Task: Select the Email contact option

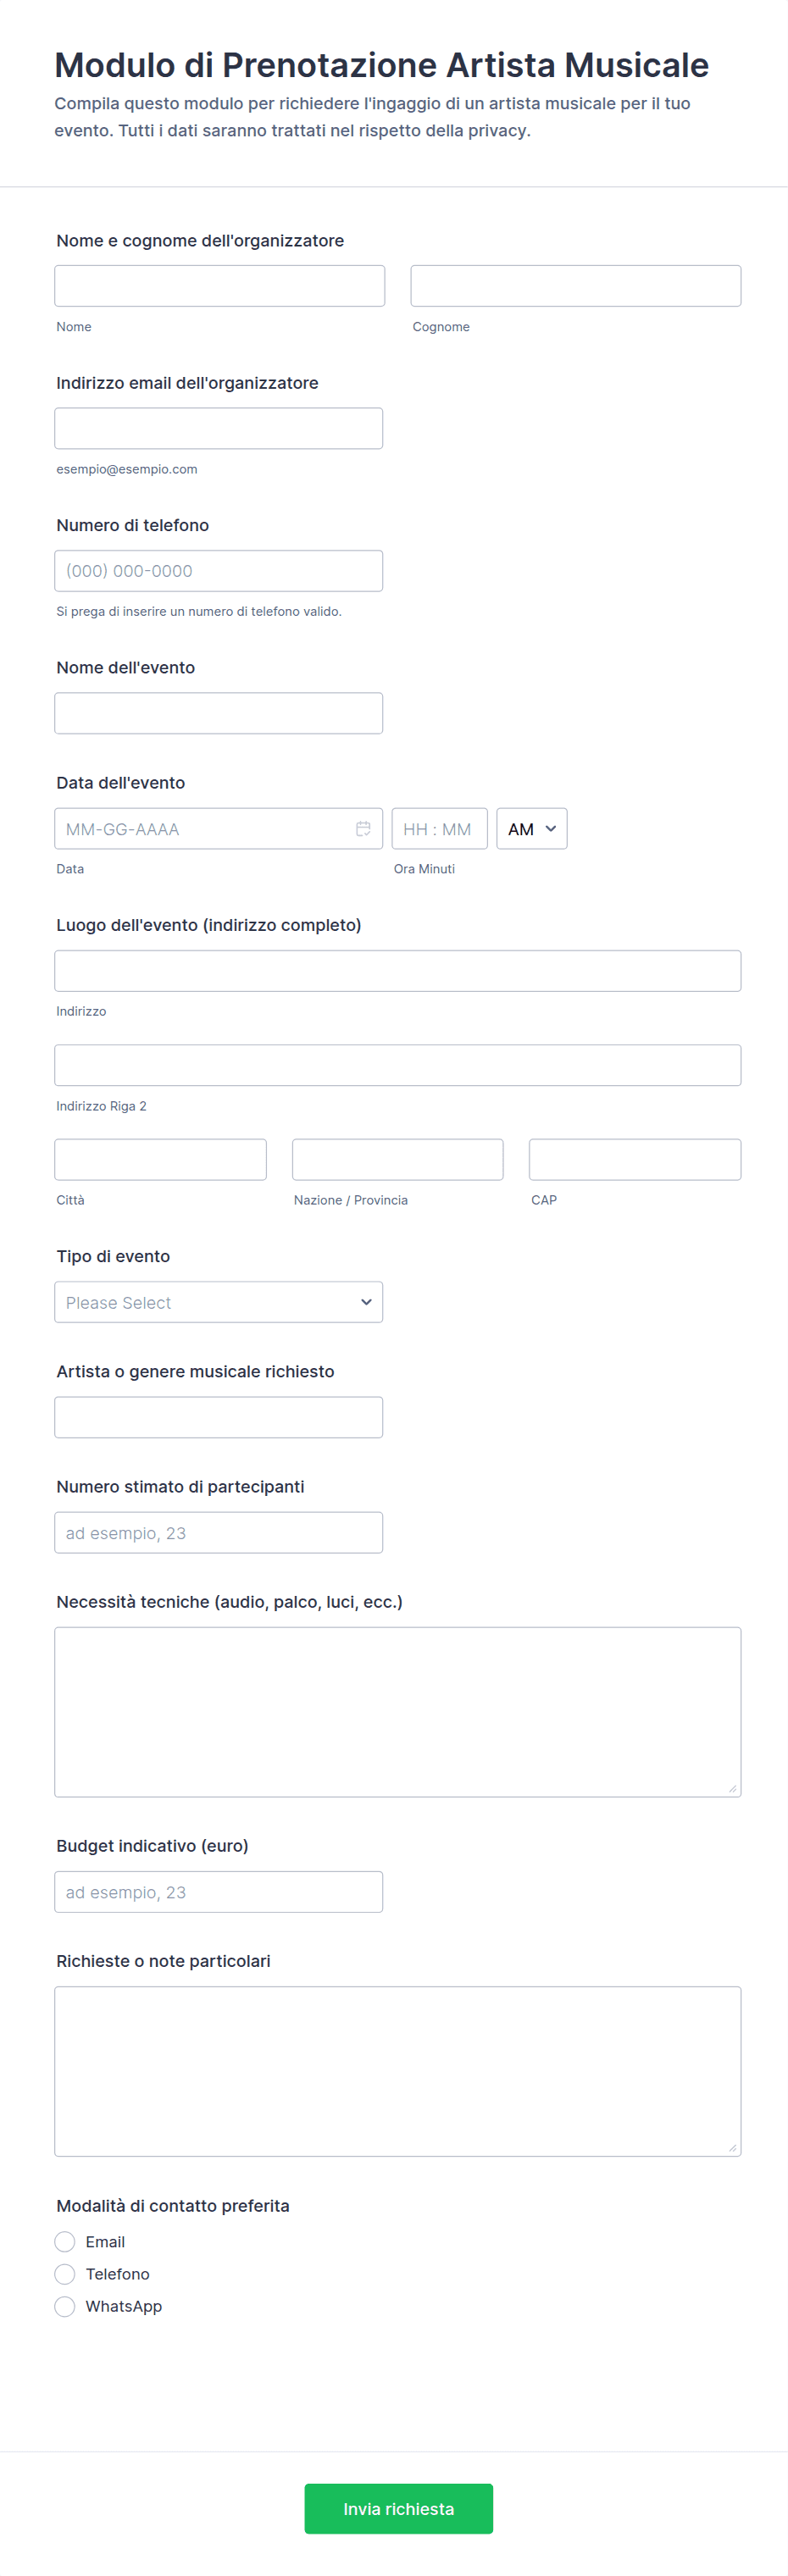Action: pos(65,2241)
